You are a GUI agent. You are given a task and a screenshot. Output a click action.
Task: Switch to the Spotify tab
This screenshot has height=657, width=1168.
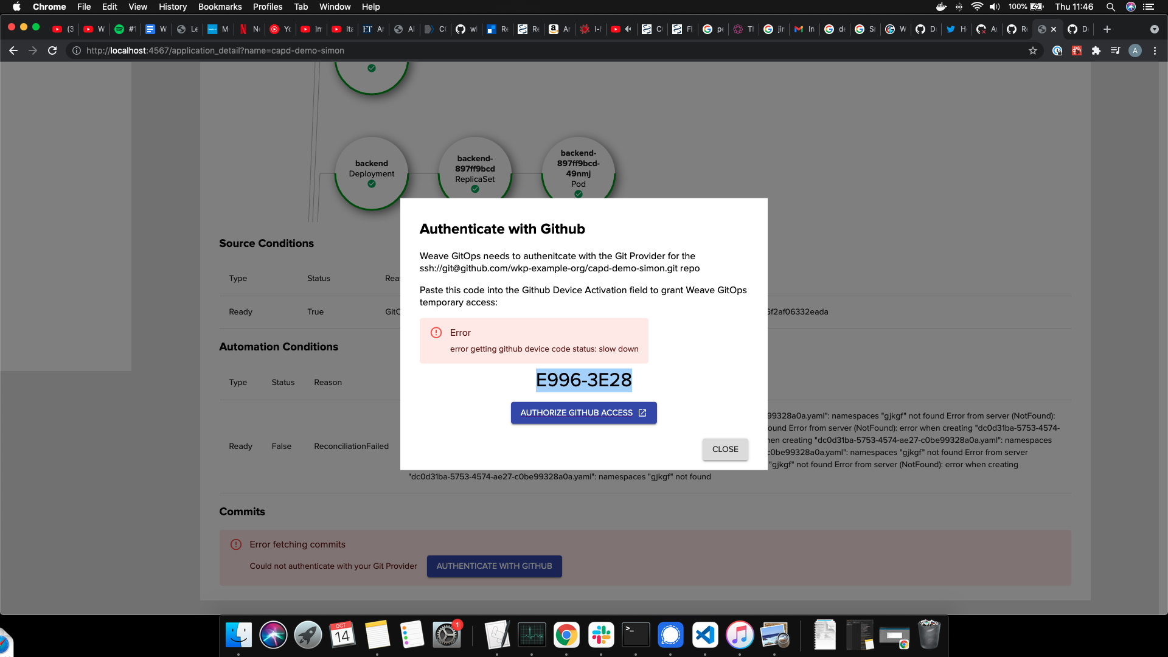(126, 29)
